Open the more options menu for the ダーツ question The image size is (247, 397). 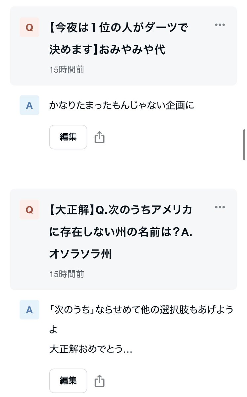[220, 25]
